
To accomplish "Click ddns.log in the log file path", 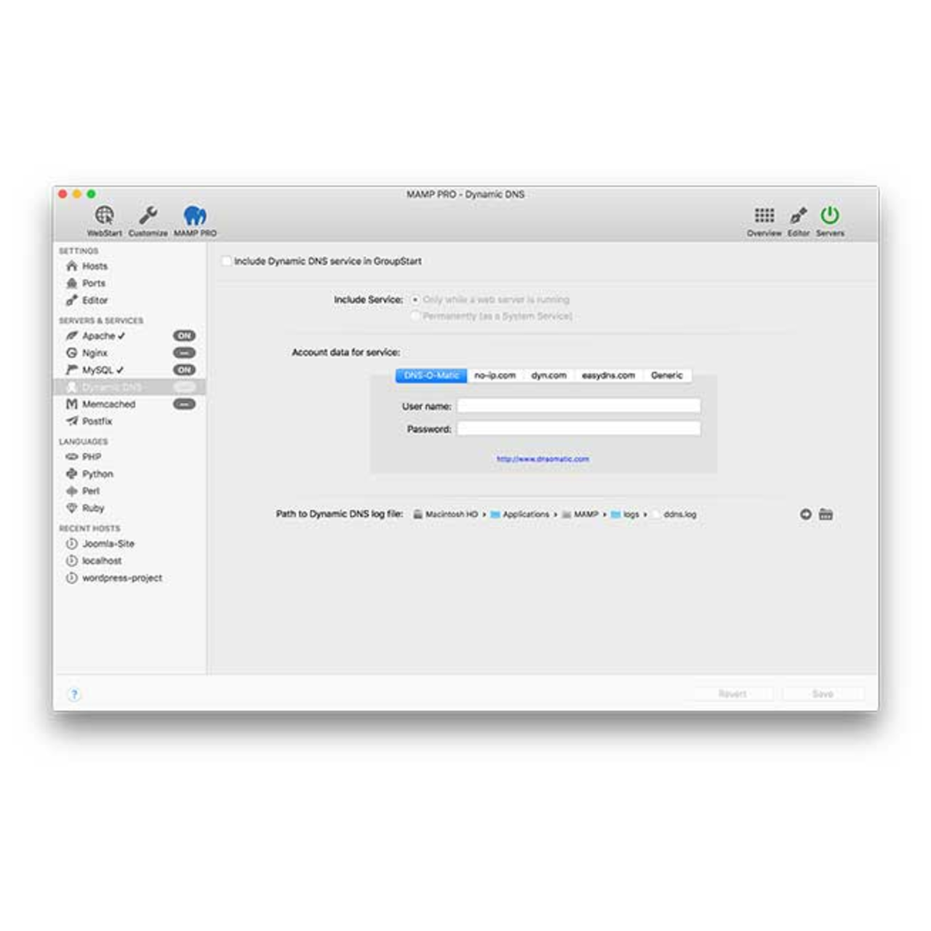I will pos(674,514).
